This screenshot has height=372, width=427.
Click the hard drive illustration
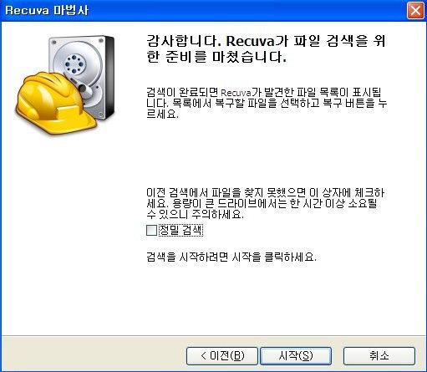82,76
